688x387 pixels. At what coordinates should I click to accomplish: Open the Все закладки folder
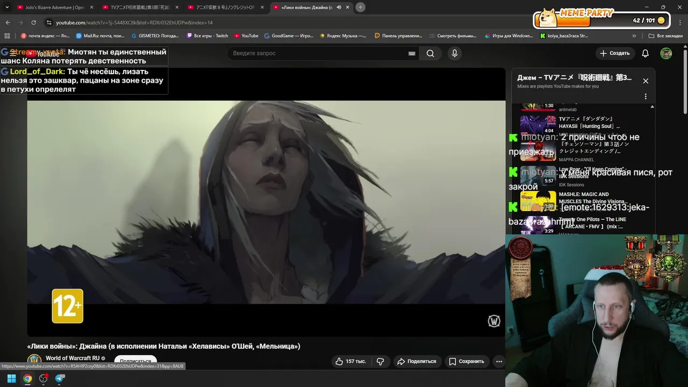(665, 36)
